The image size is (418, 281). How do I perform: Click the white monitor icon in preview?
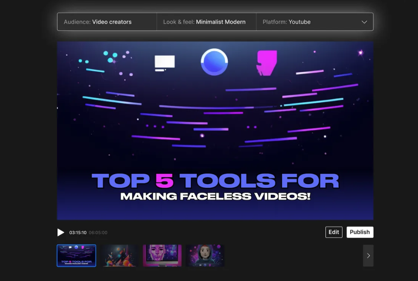pos(164,63)
